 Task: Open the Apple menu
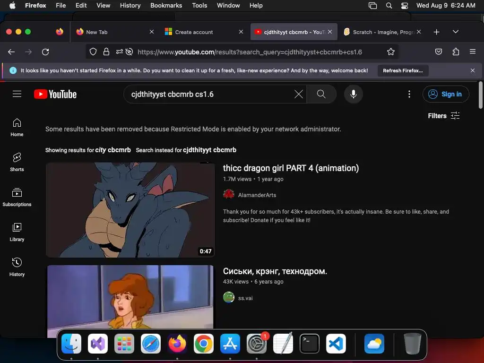pyautogui.click(x=12, y=6)
